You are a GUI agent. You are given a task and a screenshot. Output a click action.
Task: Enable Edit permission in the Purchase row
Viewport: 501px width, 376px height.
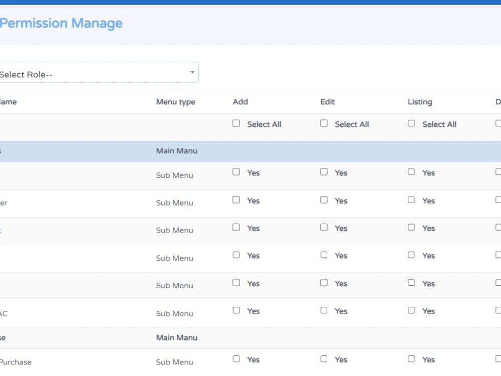tap(324, 359)
